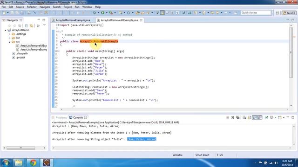Viewport: 298px width, 167px height.
Task: Open Chrome from the taskbar
Action: click(x=33, y=163)
